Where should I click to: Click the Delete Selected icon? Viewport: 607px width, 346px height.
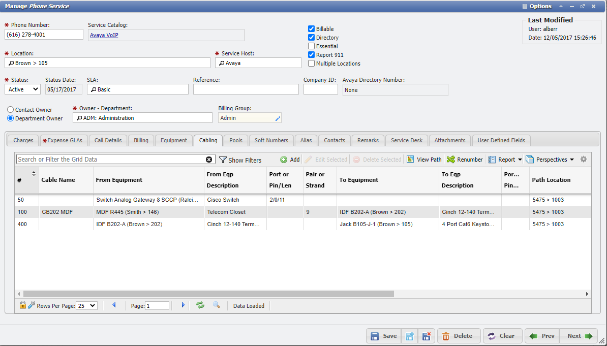[356, 160]
